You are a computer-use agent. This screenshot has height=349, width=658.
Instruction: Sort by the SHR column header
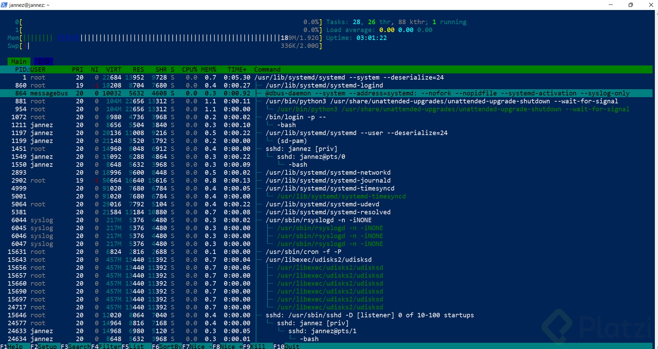click(161, 70)
